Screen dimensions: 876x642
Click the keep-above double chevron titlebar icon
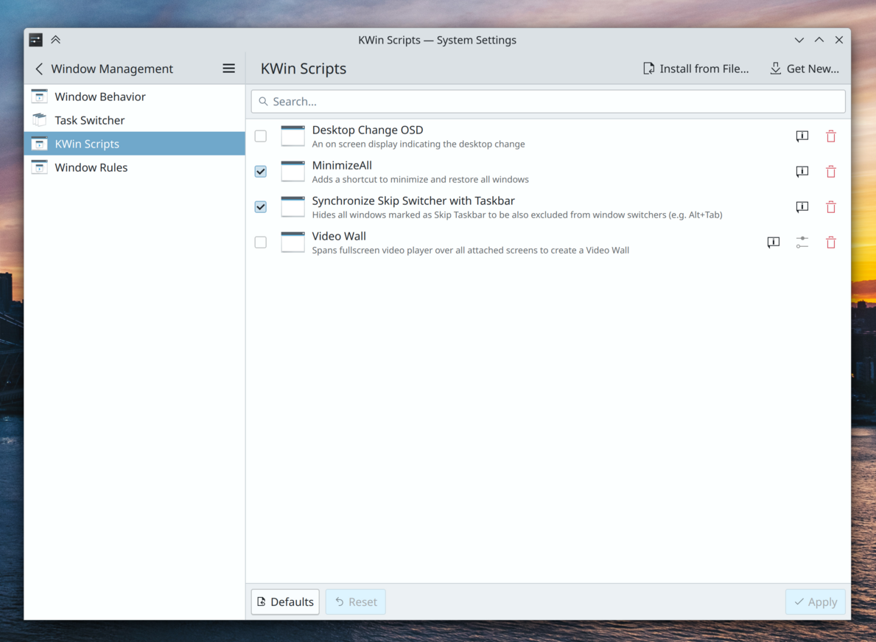click(x=55, y=40)
